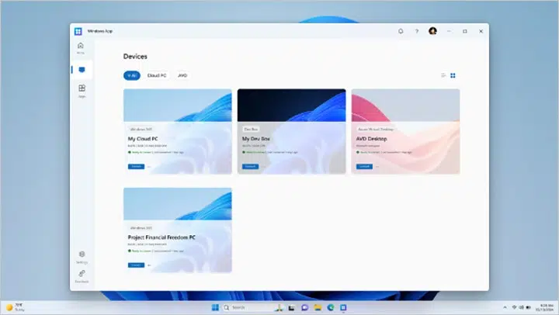559x315 pixels.
Task: Select the AVD filter tab
Action: (x=182, y=75)
